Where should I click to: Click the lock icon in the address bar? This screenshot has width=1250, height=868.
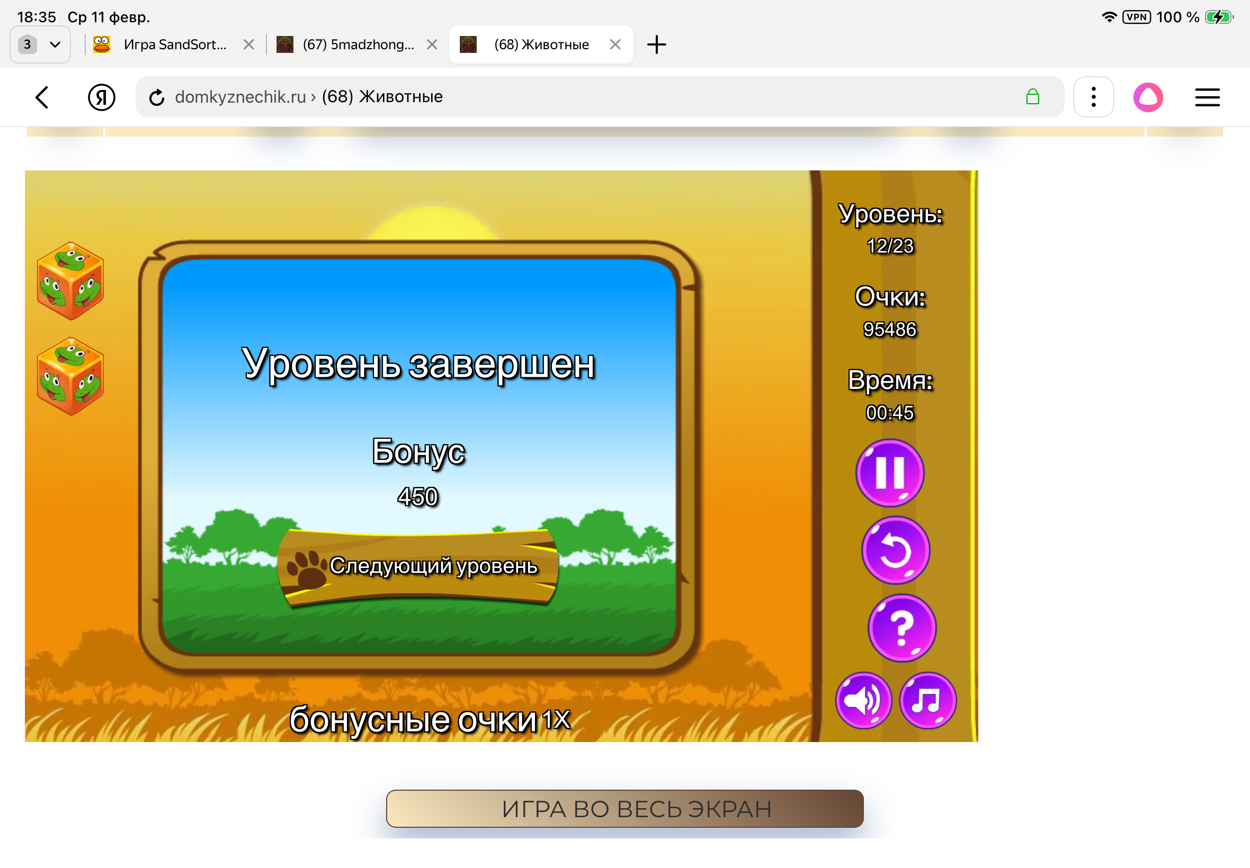click(x=1032, y=97)
